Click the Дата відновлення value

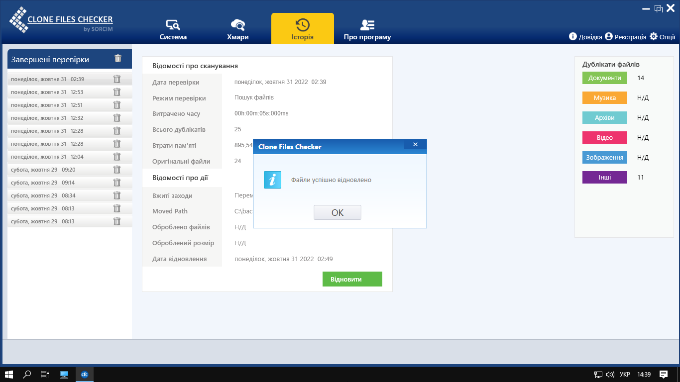pyautogui.click(x=283, y=259)
